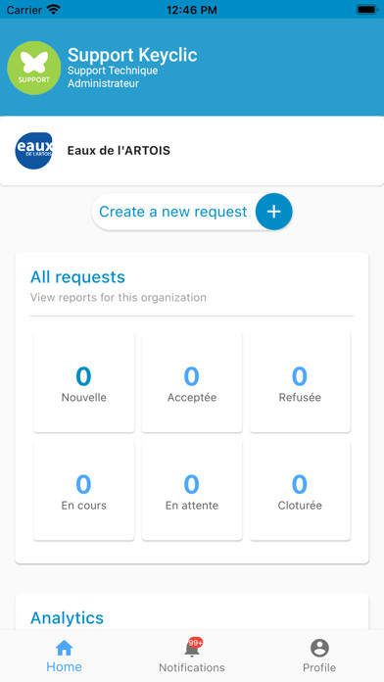Tap the 99+ notification badge
This screenshot has width=384, height=682.
[196, 643]
